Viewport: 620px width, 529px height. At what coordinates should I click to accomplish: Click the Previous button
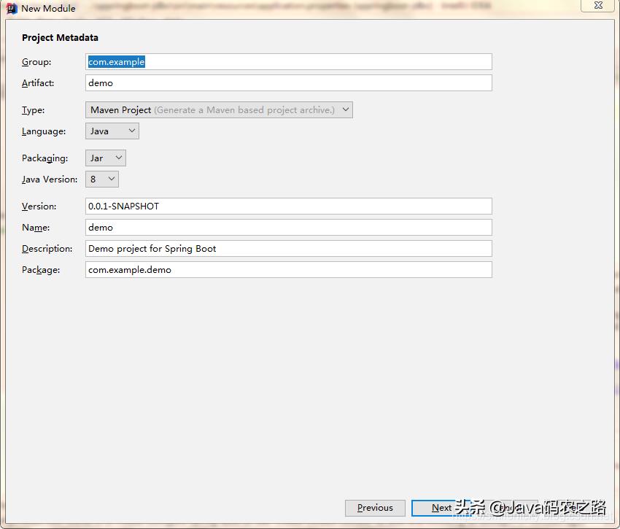coord(375,507)
